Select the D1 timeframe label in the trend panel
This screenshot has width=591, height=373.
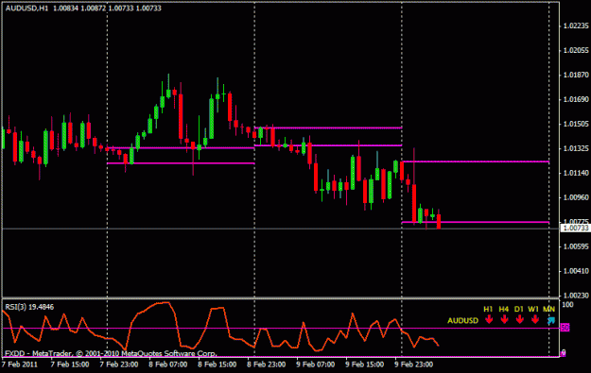(x=519, y=309)
